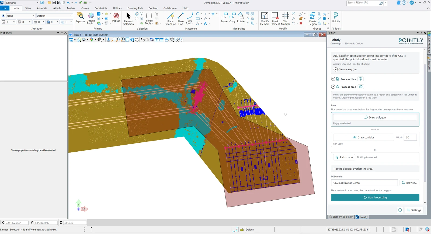Click info icon next to Process files
This screenshot has width=431, height=234.
360,79
